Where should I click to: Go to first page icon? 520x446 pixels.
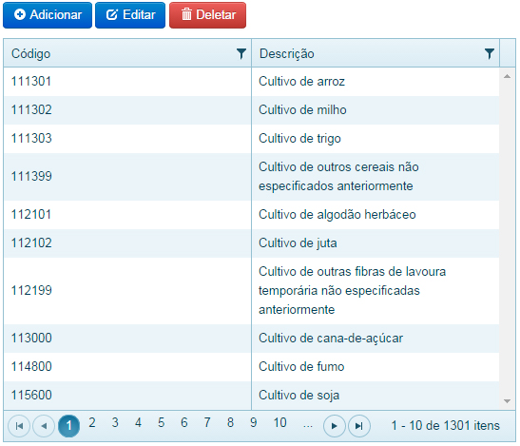point(19,426)
